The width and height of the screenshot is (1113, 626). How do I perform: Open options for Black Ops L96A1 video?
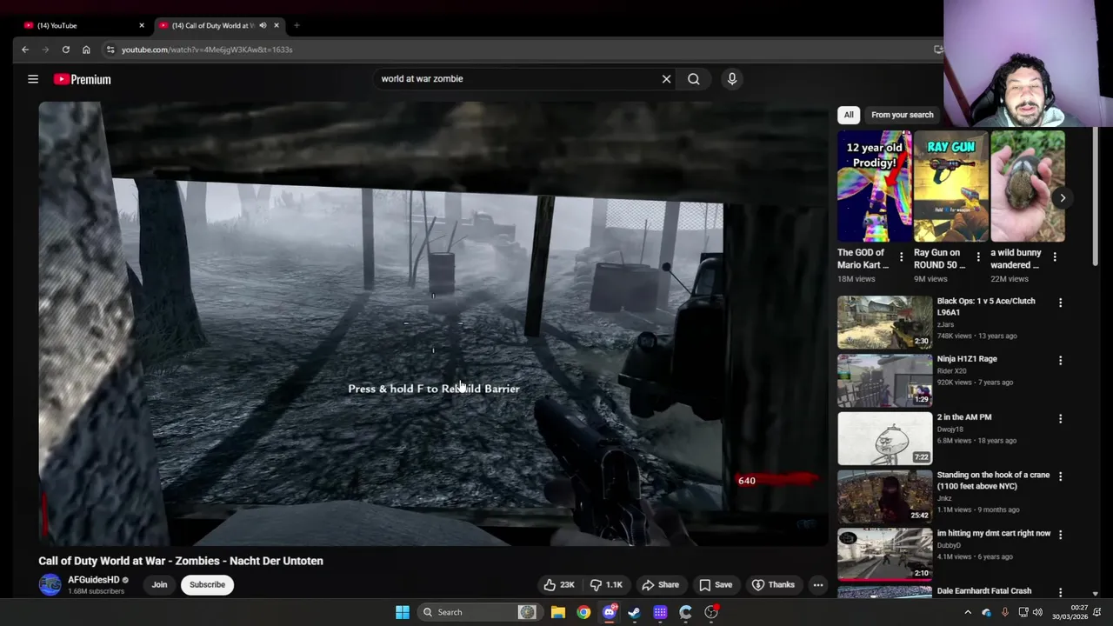coord(1060,303)
